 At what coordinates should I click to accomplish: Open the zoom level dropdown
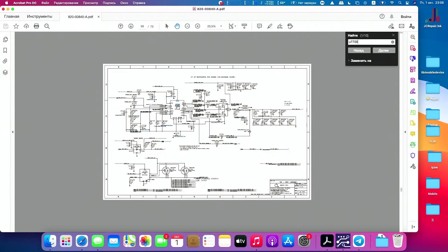click(x=221, y=26)
